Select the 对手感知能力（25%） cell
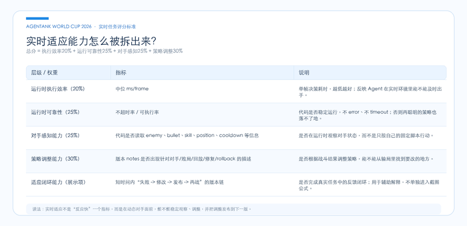Screen dimensions: 467x226 (55, 136)
